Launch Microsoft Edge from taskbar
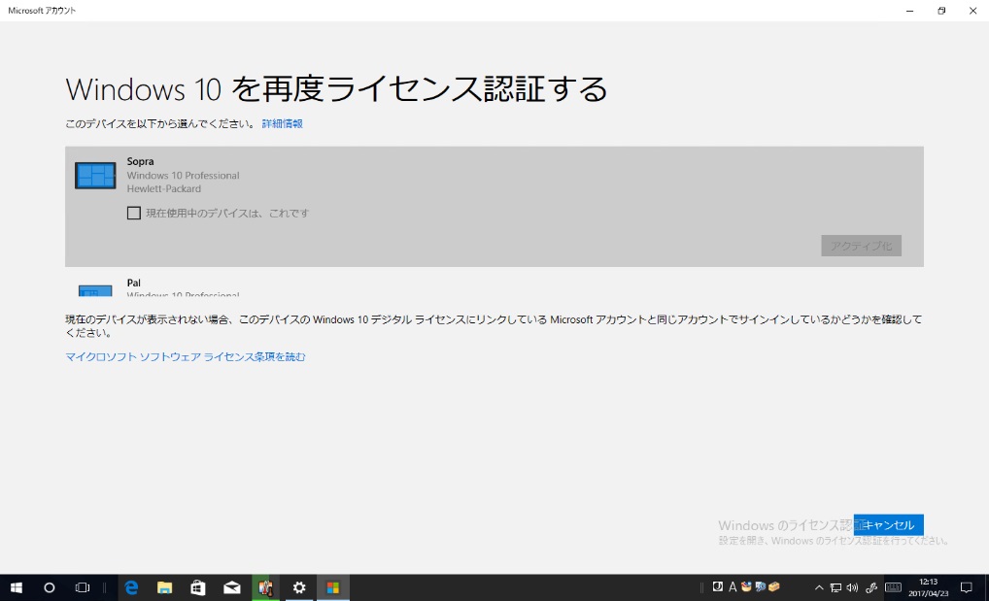The height and width of the screenshot is (601, 989). [131, 587]
